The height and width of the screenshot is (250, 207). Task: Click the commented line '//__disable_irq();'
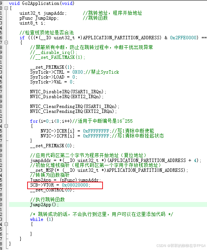tap(54, 52)
